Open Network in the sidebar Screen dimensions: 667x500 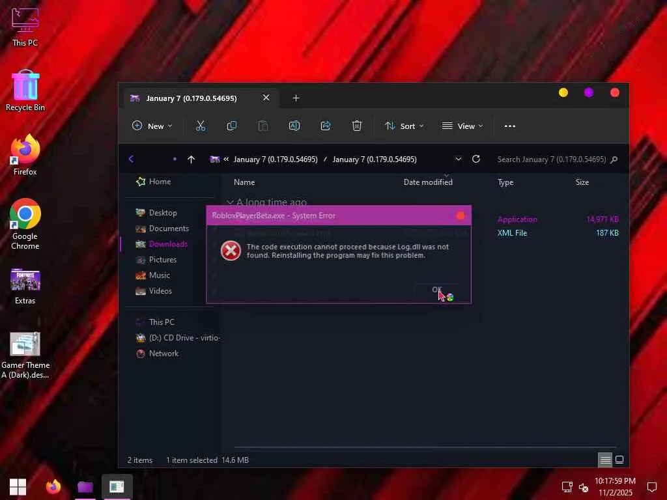157,354
